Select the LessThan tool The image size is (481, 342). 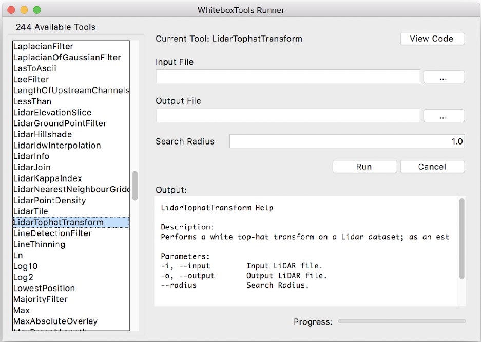pos(71,101)
